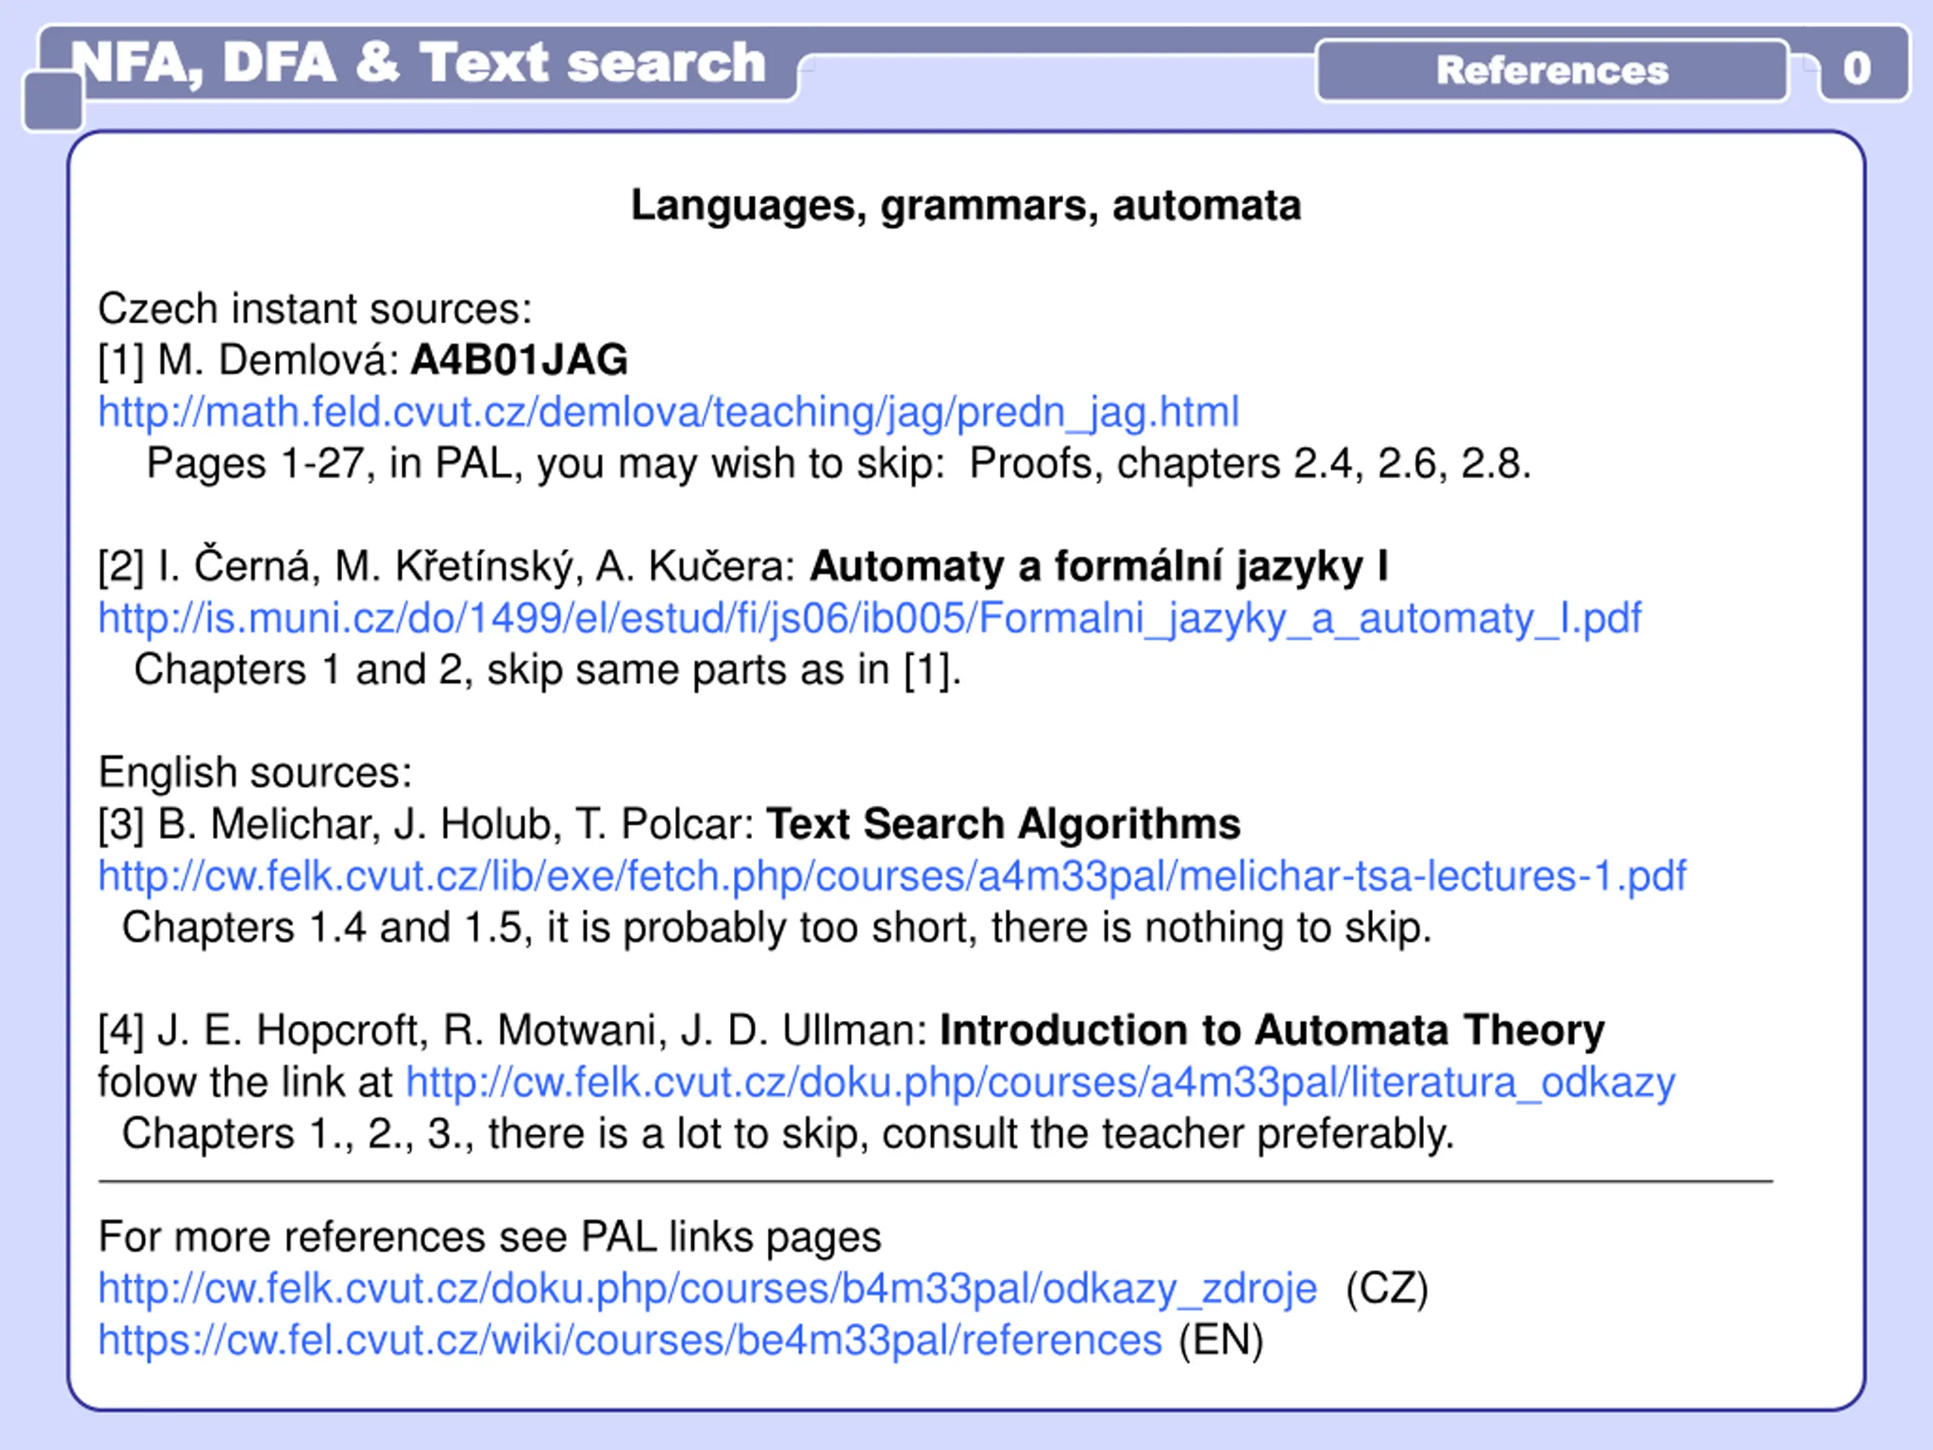The width and height of the screenshot is (1933, 1450).
Task: Click the small square icon at top left
Action: pyautogui.click(x=54, y=101)
